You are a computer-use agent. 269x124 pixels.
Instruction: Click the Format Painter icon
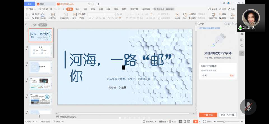[43, 14]
